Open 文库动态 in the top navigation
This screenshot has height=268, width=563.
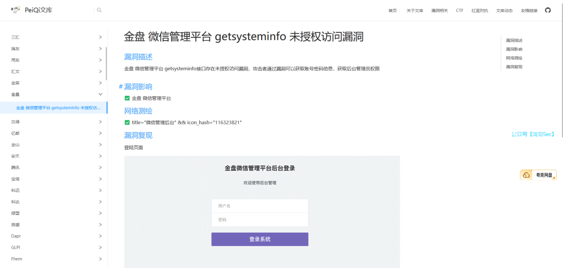[x=505, y=11]
